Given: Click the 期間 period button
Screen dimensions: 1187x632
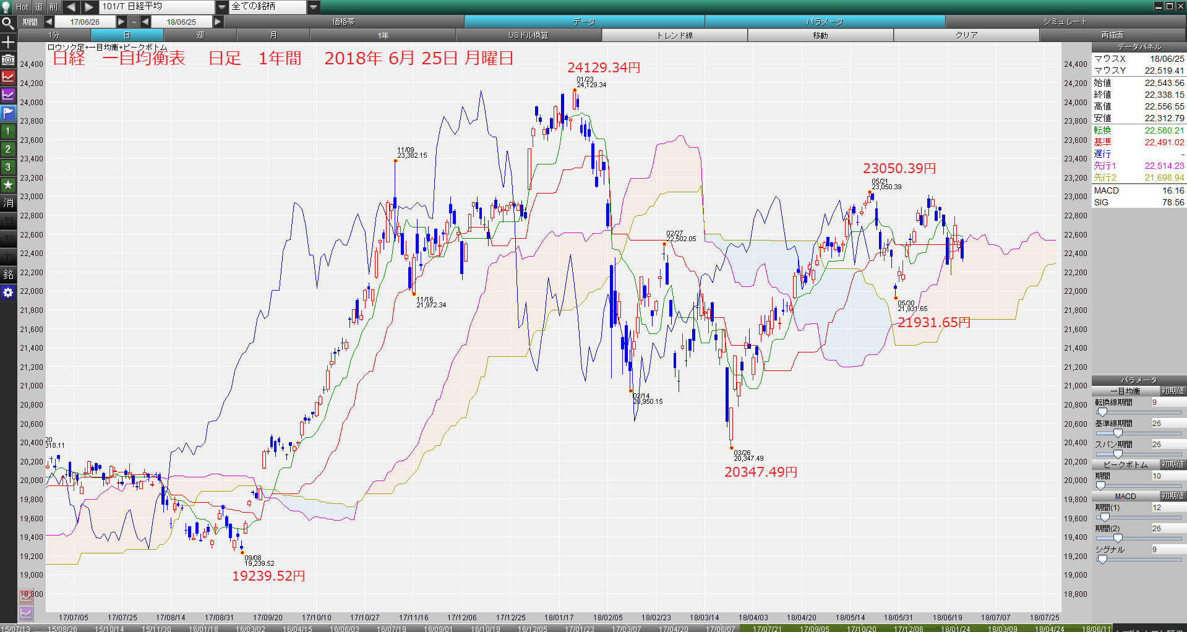Looking at the screenshot, I should pyautogui.click(x=30, y=22).
